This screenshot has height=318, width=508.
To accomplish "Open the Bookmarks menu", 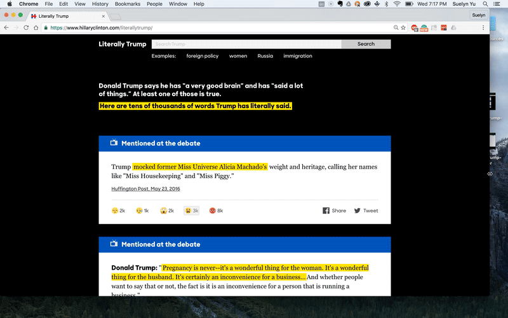I will tap(128, 4).
